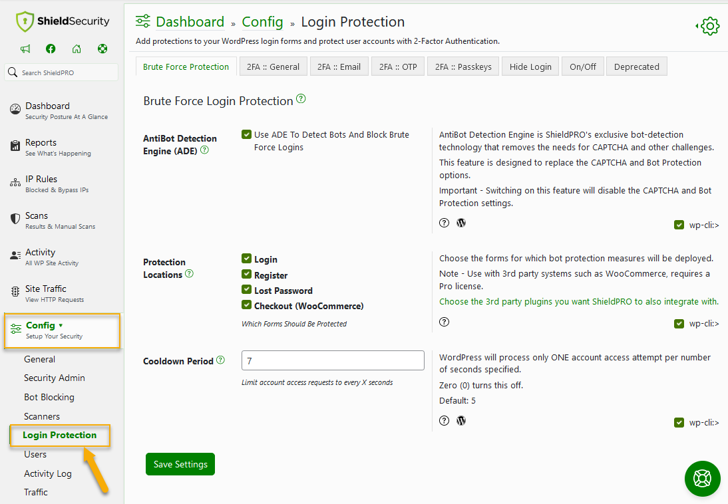This screenshot has width=728, height=504.
Task: Switch to Hide Login tab
Action: (x=530, y=67)
